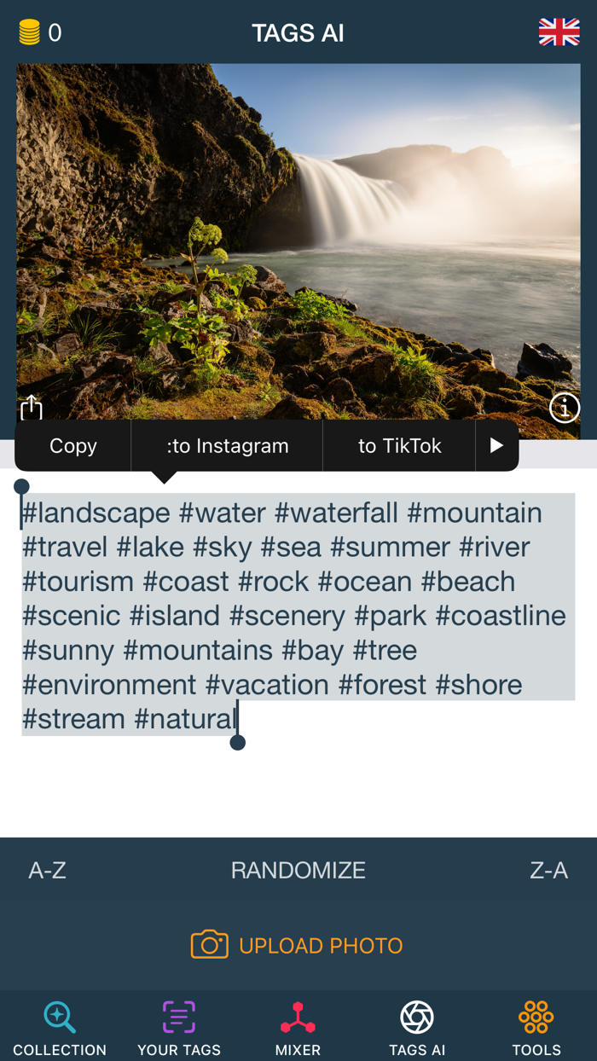
Task: Tap the info icon on the waterfall image
Action: [564, 408]
